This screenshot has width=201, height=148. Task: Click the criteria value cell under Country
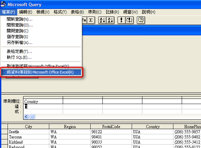43,106
